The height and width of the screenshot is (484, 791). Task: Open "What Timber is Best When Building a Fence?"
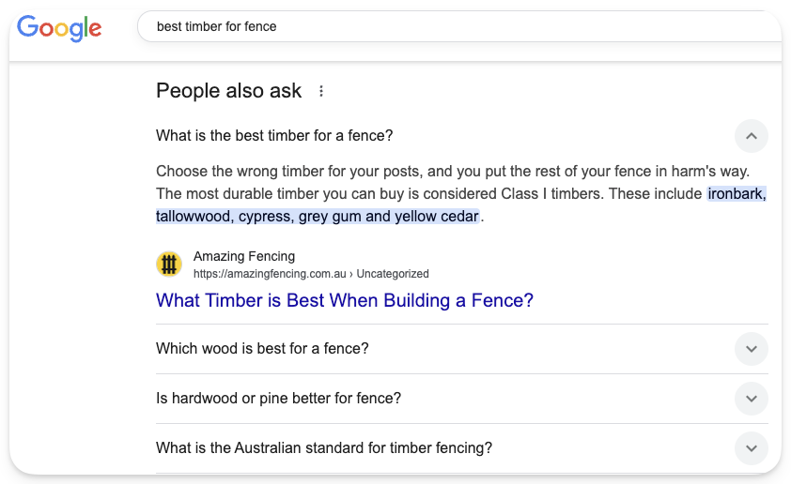coord(345,301)
